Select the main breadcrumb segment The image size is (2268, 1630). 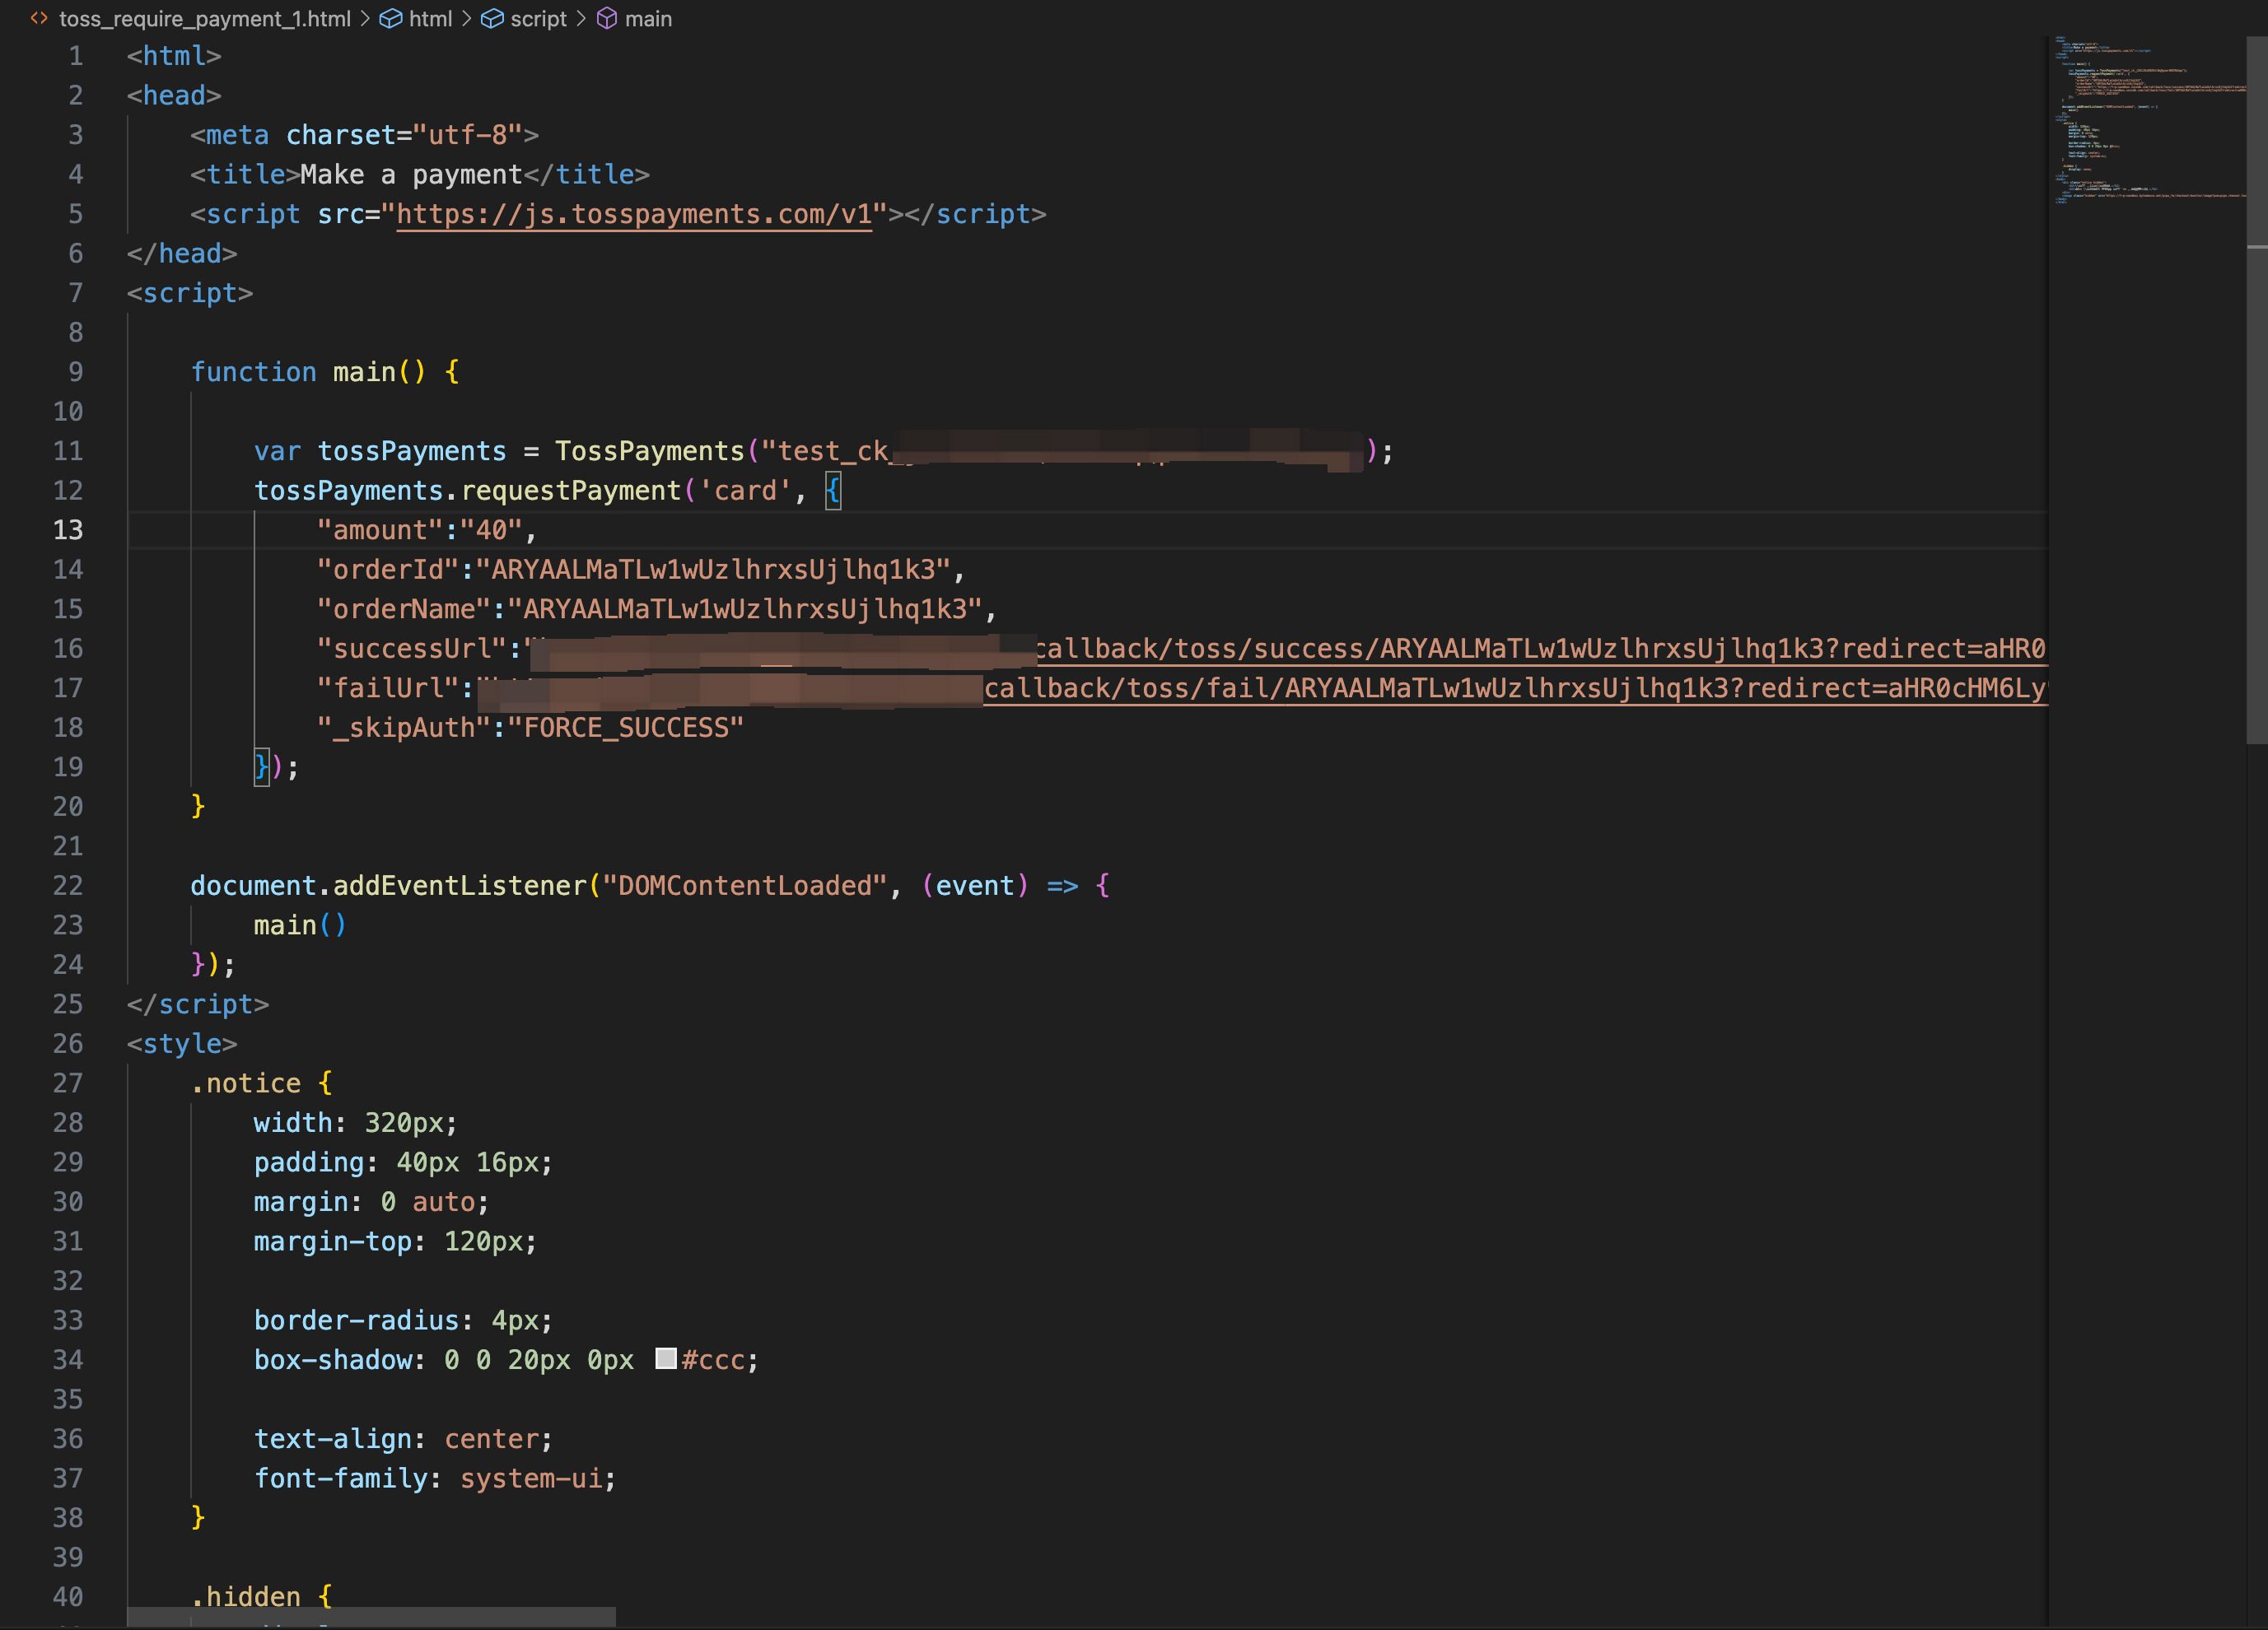[648, 19]
